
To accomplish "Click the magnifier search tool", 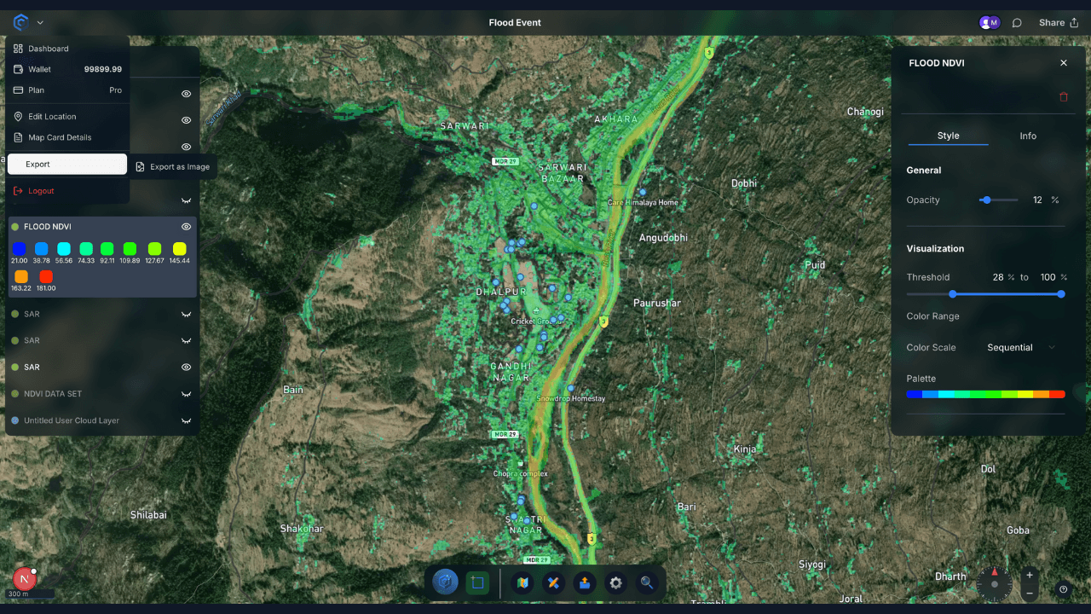I will pos(647,583).
